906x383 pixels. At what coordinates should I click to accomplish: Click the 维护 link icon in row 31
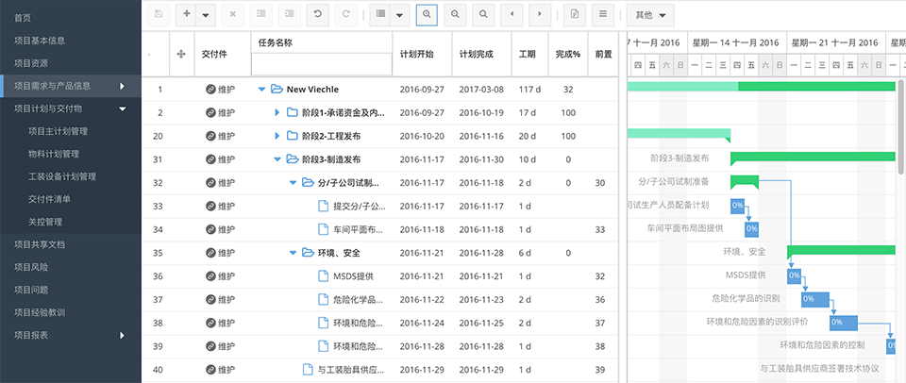tap(210, 159)
